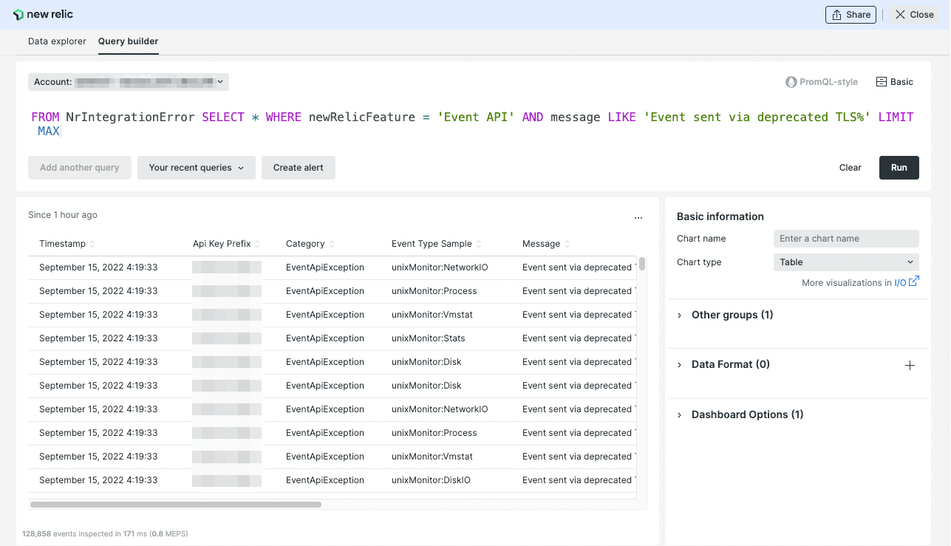The image size is (951, 546).
Task: Open the Chart type dropdown
Action: 846,262
